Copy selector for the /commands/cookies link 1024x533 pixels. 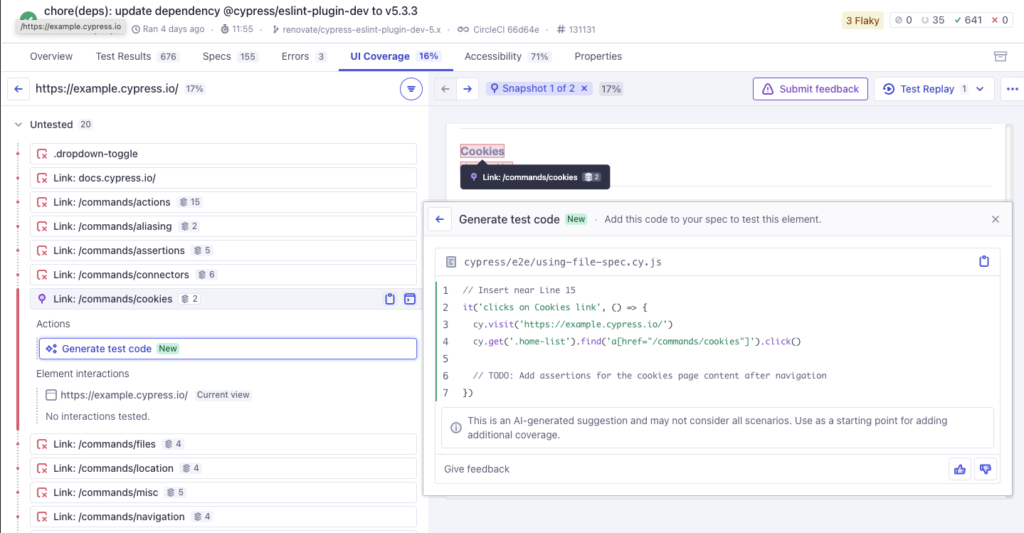pyautogui.click(x=390, y=299)
